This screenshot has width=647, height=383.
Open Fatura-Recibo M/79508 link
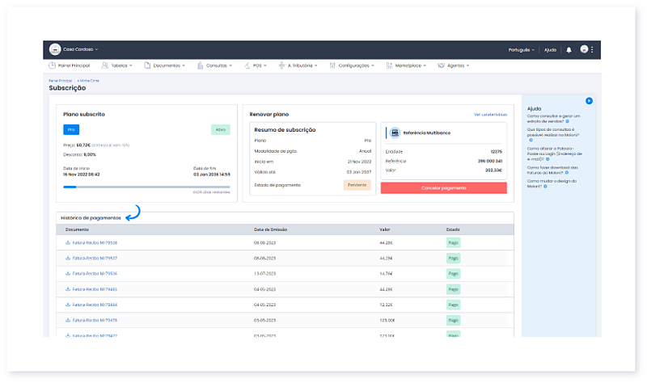[95, 243]
